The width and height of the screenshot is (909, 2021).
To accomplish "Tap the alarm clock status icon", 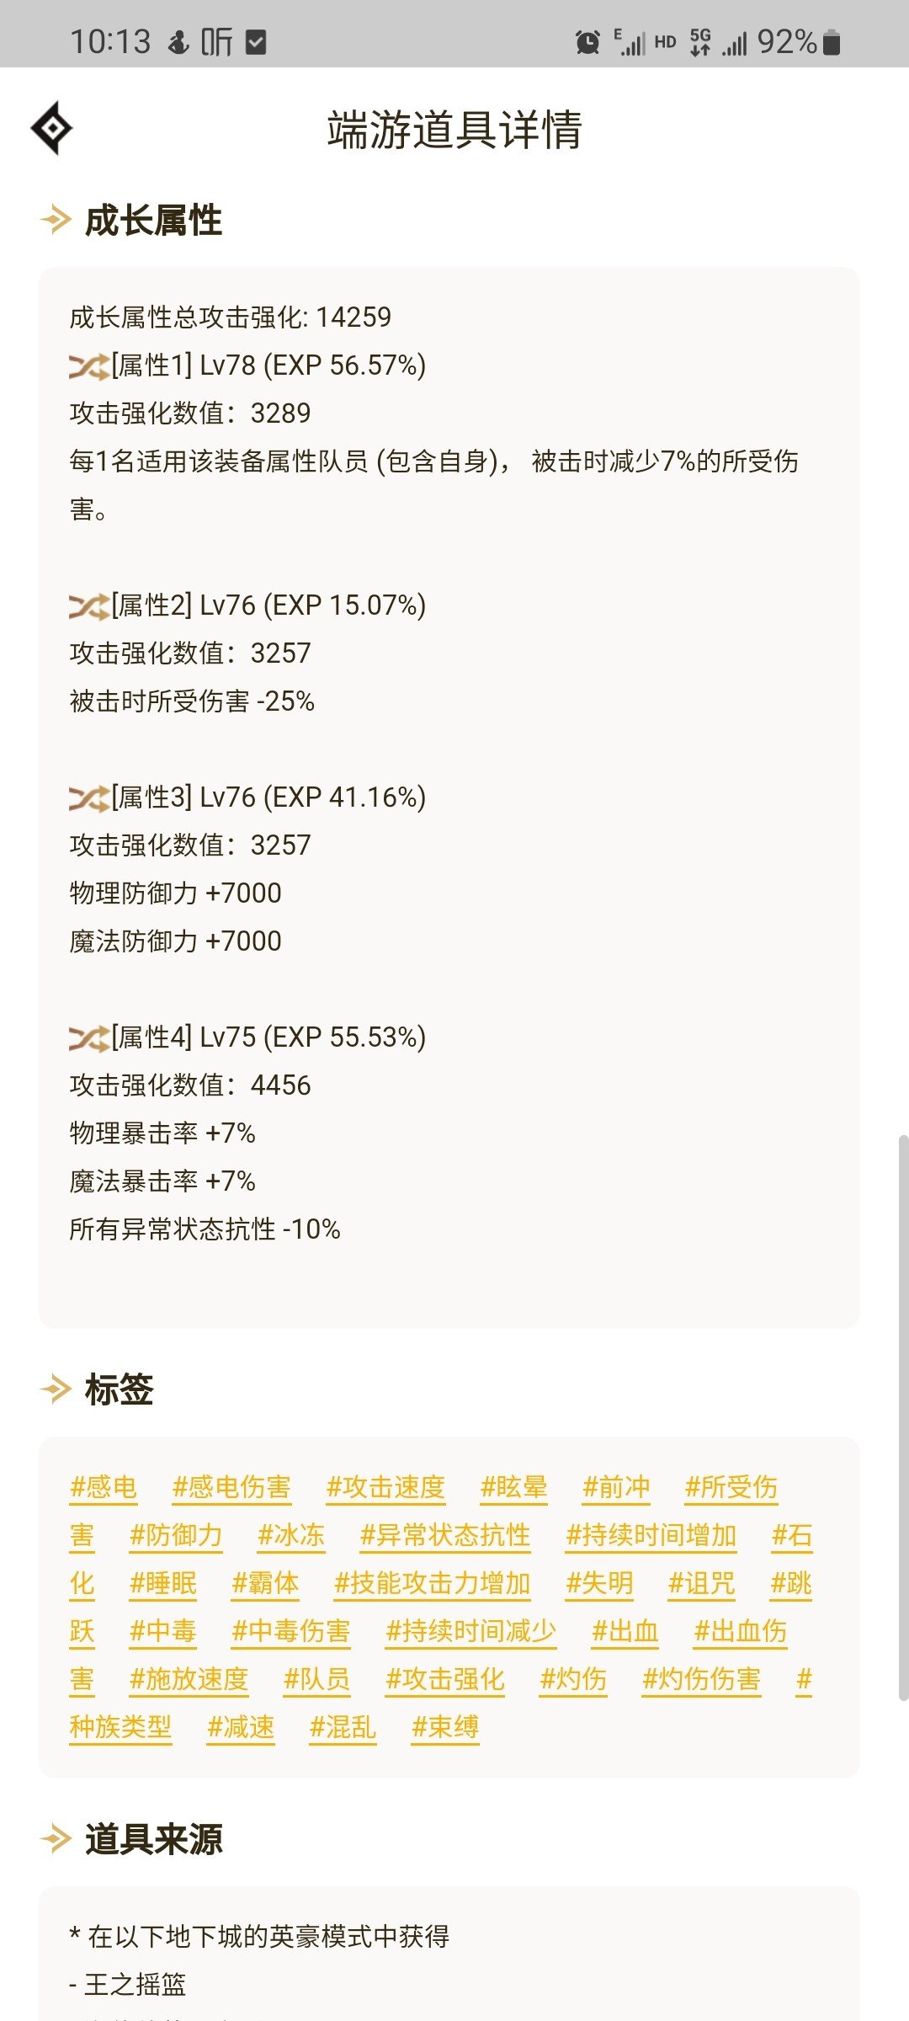I will (x=587, y=41).
